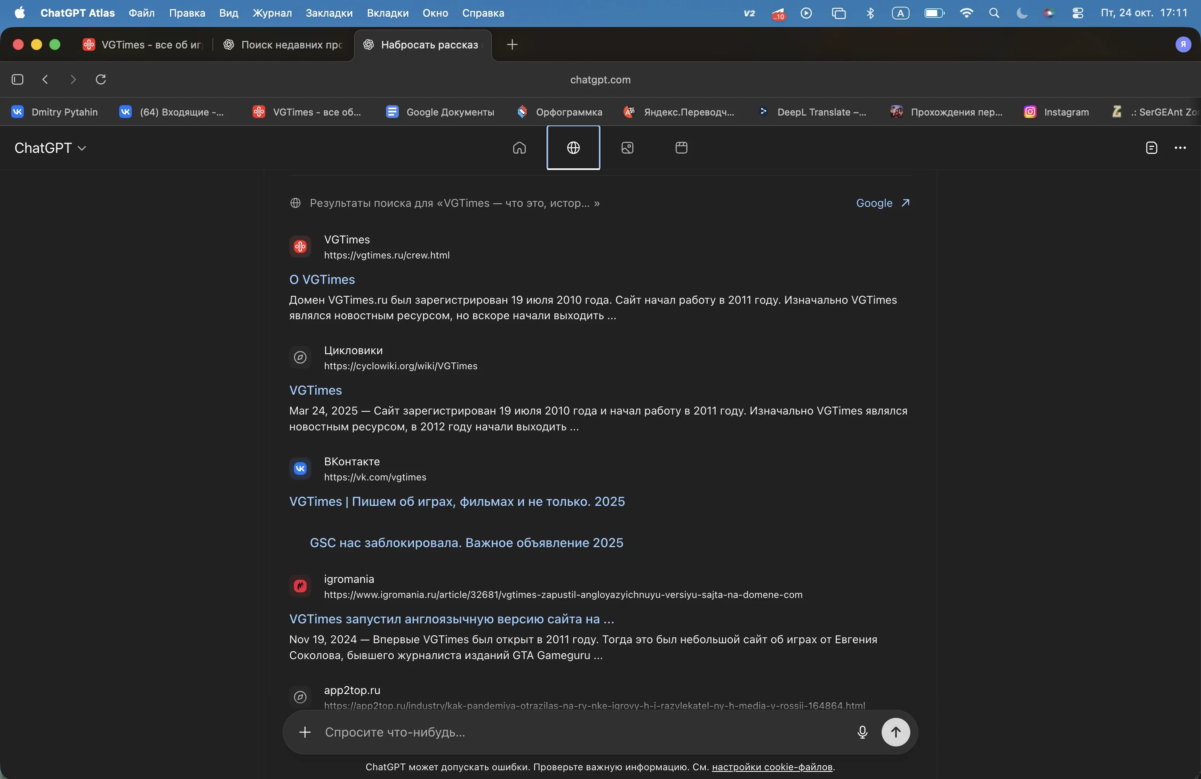Open the images search icon tab

[x=627, y=148]
